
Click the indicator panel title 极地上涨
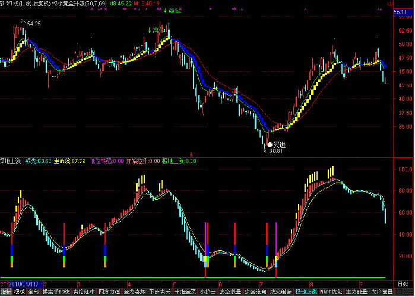click(x=11, y=161)
